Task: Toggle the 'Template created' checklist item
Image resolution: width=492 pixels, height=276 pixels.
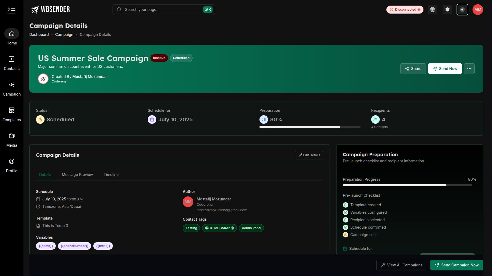Action: click(x=346, y=205)
